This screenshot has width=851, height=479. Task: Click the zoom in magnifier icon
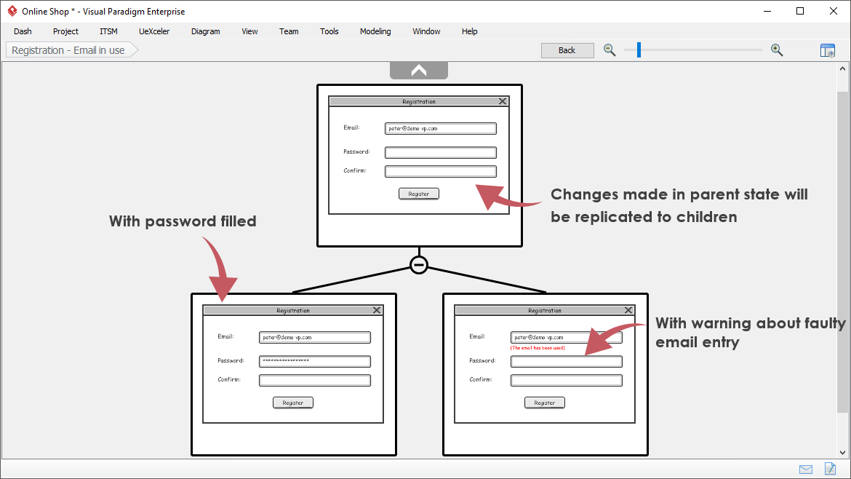pos(777,50)
